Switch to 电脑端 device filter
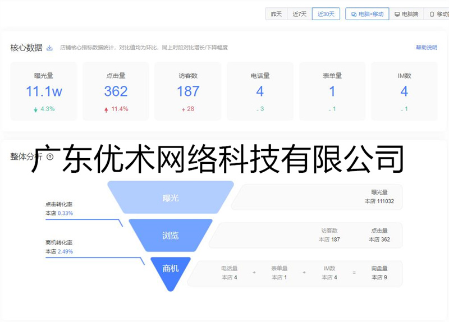The height and width of the screenshot is (322, 449). click(406, 14)
